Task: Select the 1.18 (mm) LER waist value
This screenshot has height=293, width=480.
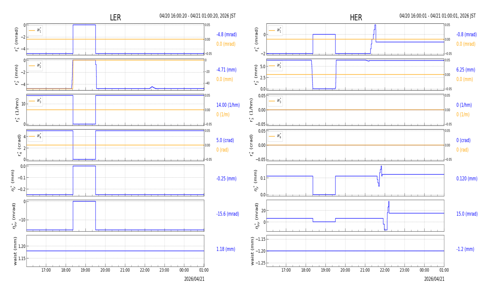Action: coord(226,249)
